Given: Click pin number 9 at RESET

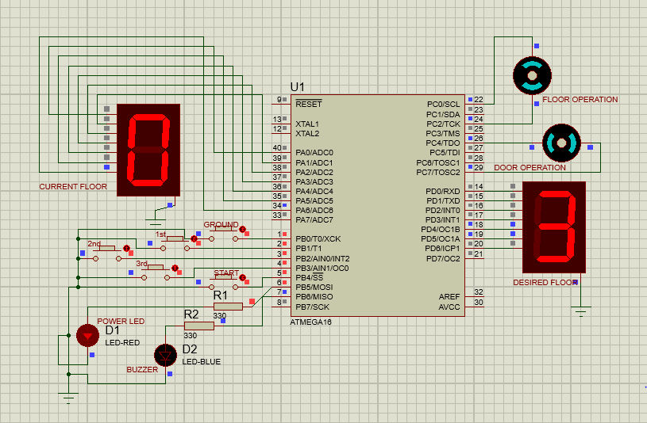Looking at the screenshot, I should pos(279,99).
